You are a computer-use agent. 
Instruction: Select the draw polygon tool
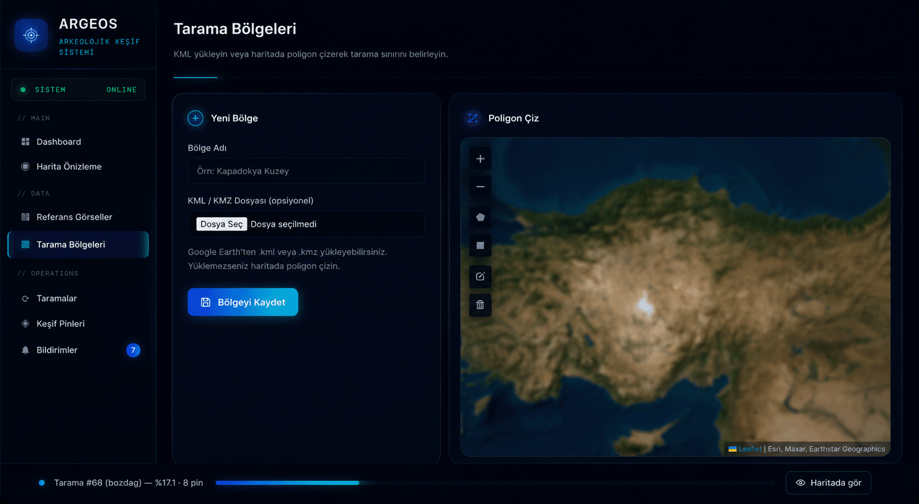click(x=480, y=217)
